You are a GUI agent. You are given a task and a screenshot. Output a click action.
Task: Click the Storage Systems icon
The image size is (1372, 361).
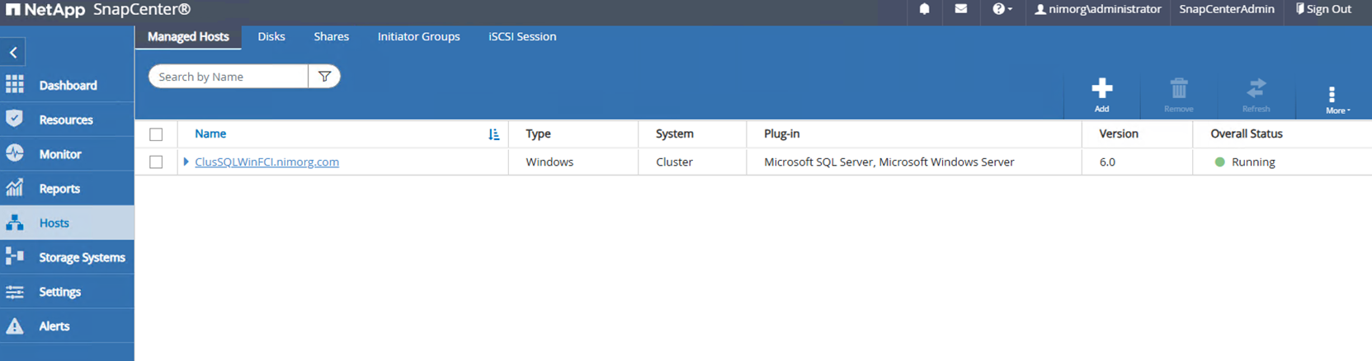pyautogui.click(x=15, y=257)
